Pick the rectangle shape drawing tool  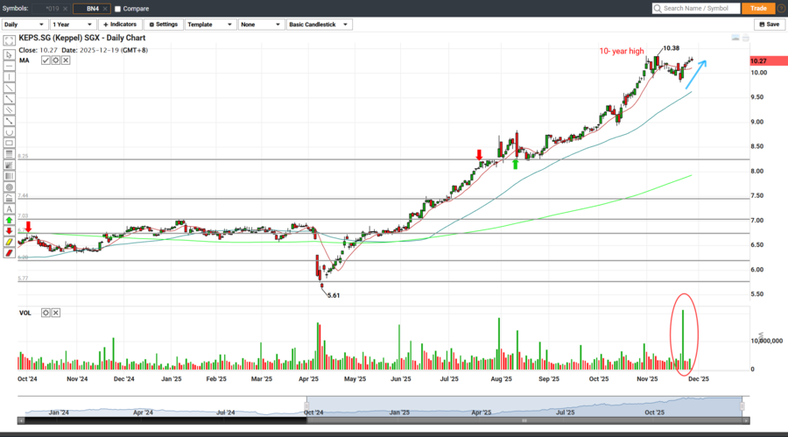click(x=9, y=143)
